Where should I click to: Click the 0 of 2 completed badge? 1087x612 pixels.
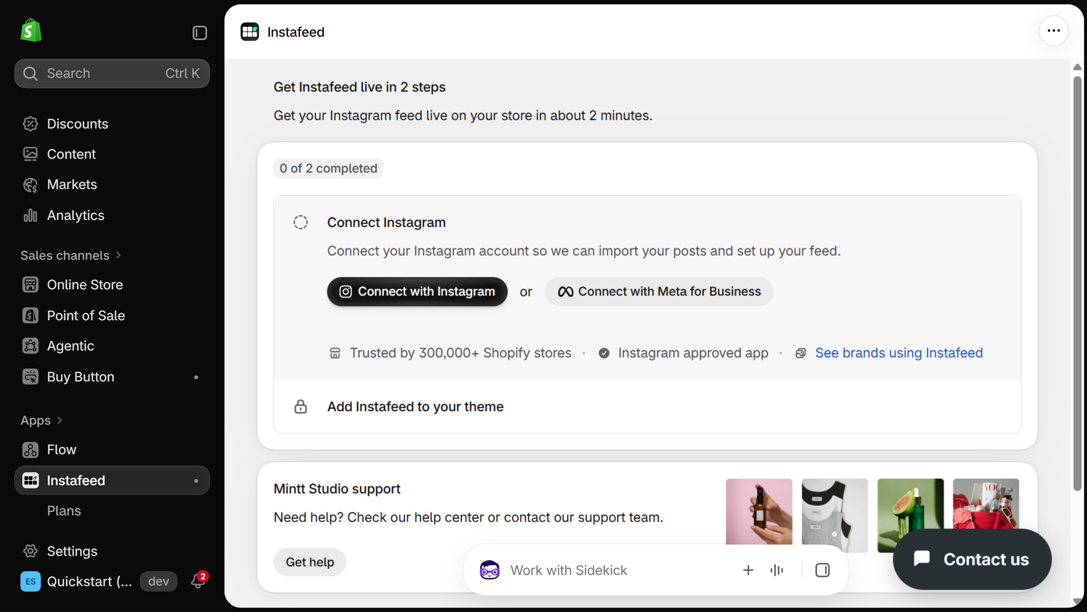click(x=328, y=168)
